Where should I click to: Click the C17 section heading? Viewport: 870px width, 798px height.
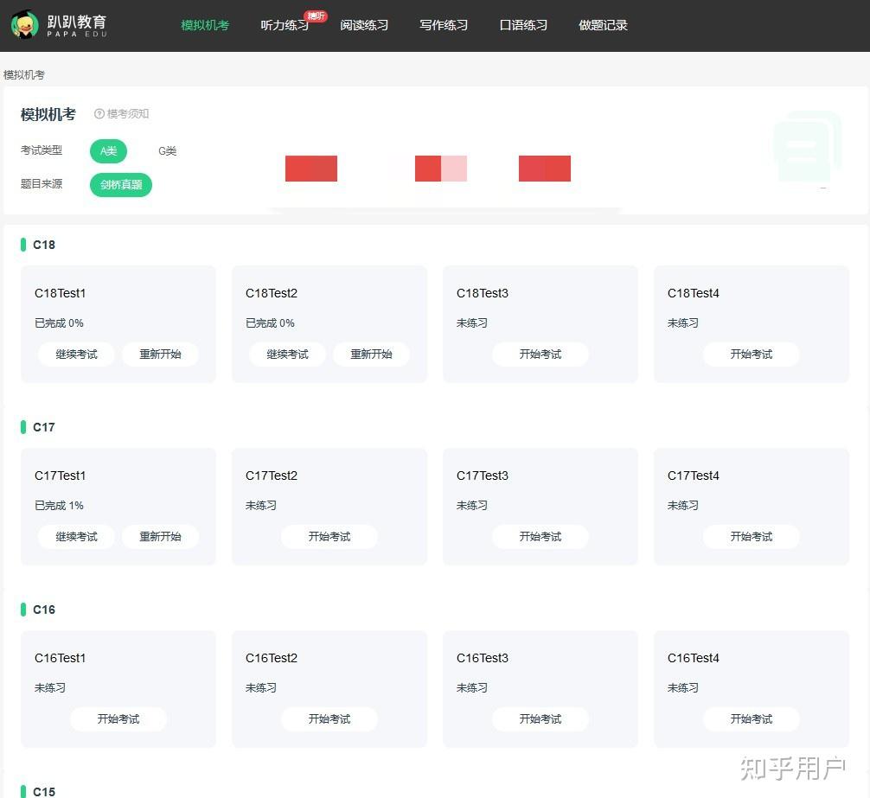44,427
